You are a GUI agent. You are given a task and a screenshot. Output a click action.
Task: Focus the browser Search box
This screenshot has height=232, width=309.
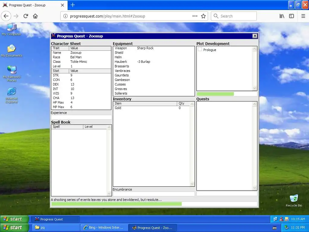coord(234,16)
